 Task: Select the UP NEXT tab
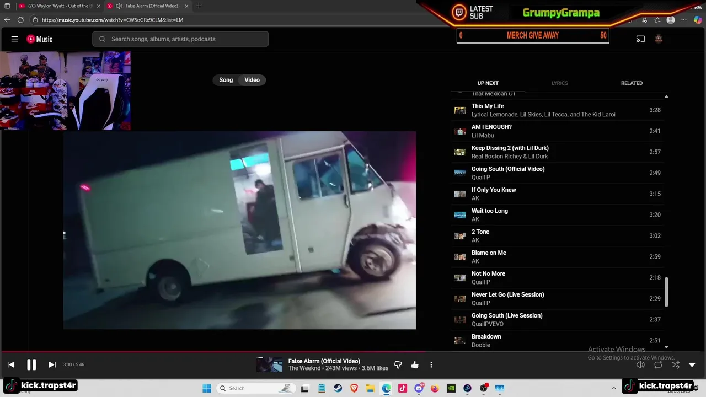coord(488,83)
